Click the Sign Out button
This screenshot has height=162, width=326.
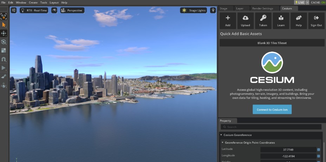click(x=316, y=21)
